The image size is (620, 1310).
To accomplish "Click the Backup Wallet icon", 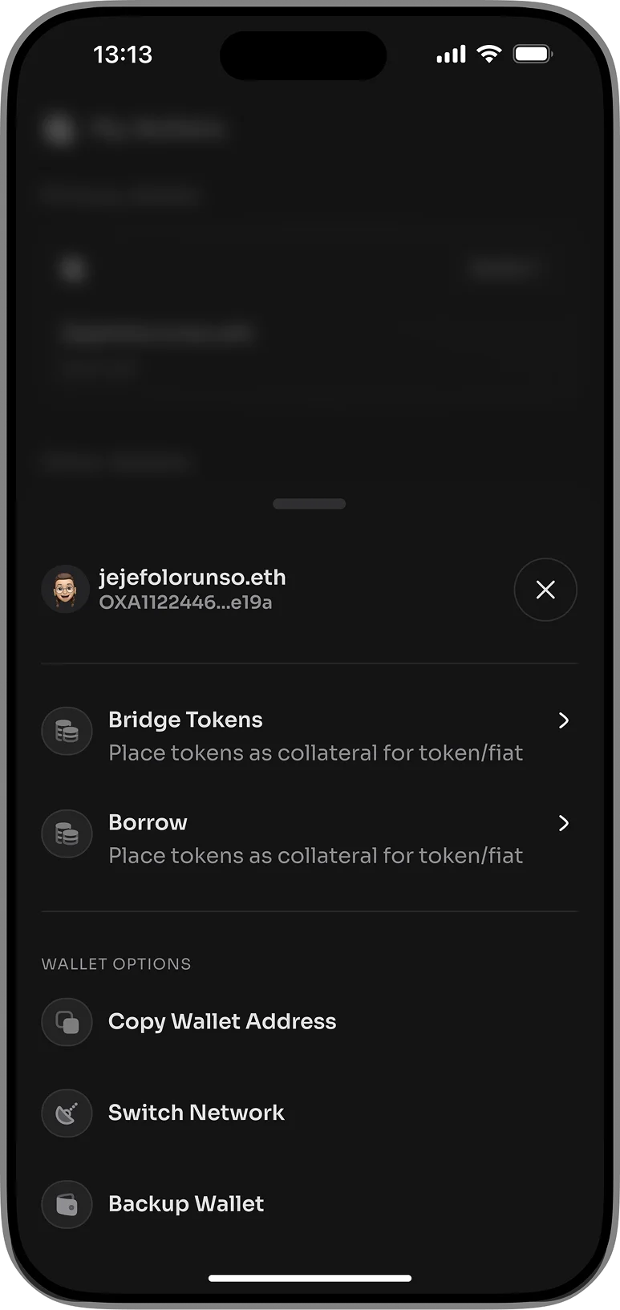I will tap(67, 1204).
